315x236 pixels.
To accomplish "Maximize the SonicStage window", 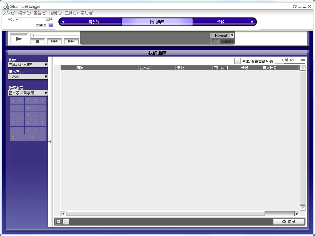I will click(x=305, y=6).
